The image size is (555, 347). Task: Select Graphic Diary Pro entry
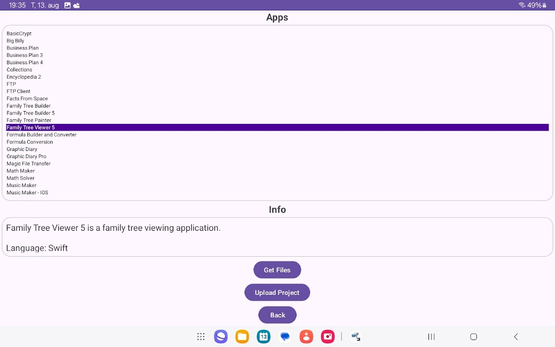pos(277,156)
